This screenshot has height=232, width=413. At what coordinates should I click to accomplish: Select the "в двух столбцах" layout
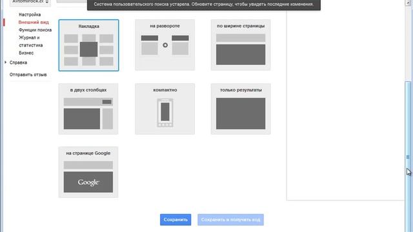tap(88, 109)
